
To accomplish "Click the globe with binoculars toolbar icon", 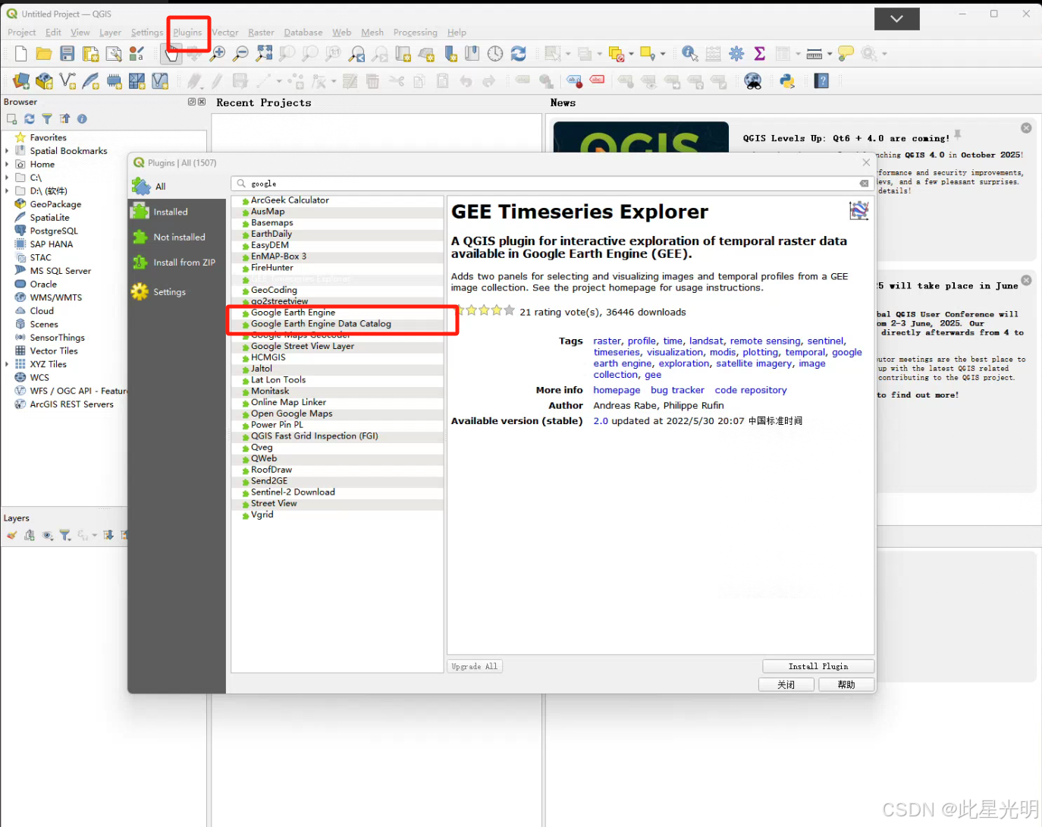I will click(x=753, y=81).
